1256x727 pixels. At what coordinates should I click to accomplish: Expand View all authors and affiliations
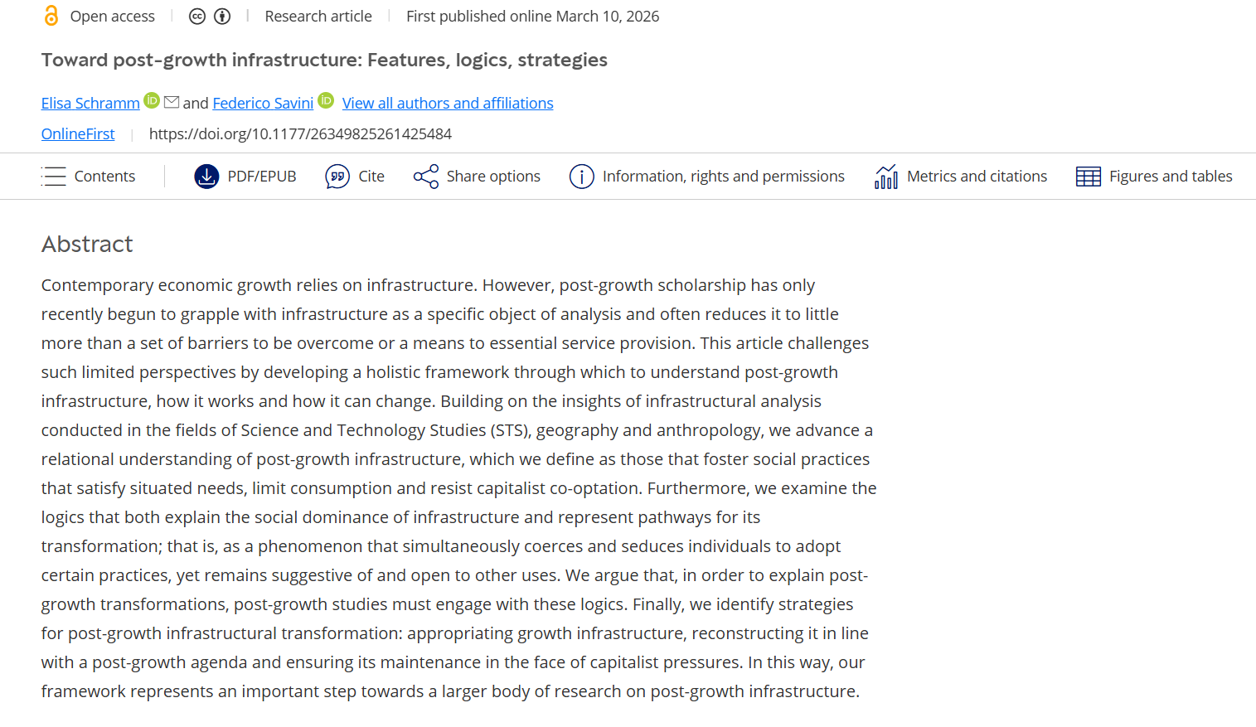point(448,103)
